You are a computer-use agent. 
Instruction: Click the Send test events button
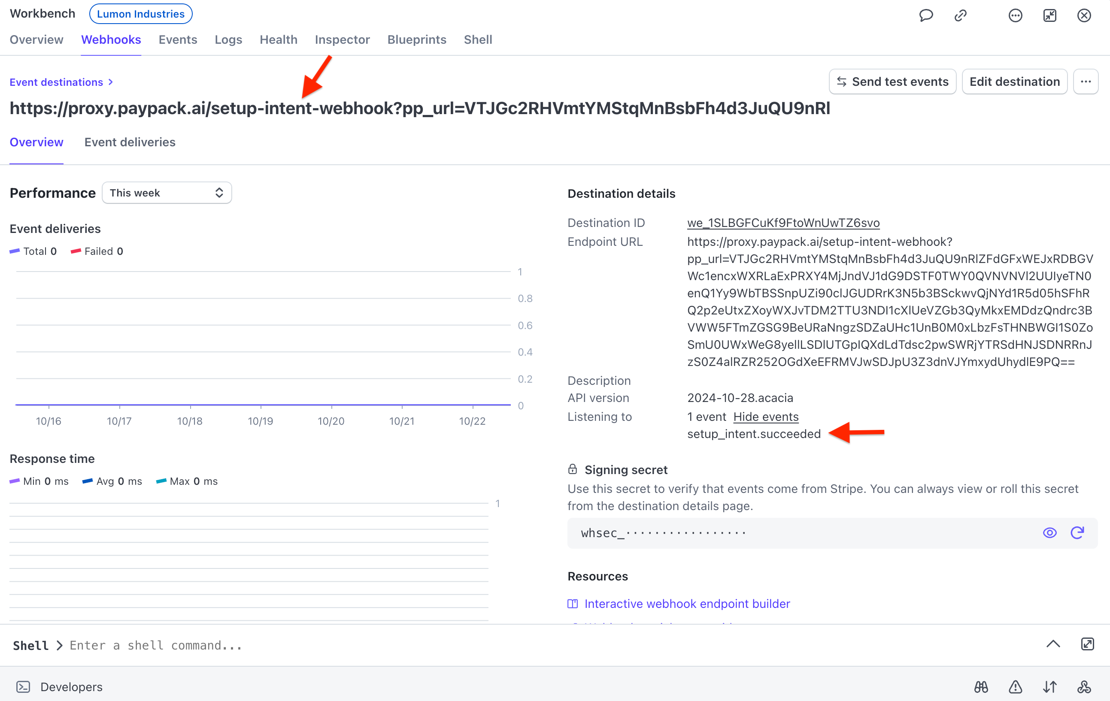892,82
